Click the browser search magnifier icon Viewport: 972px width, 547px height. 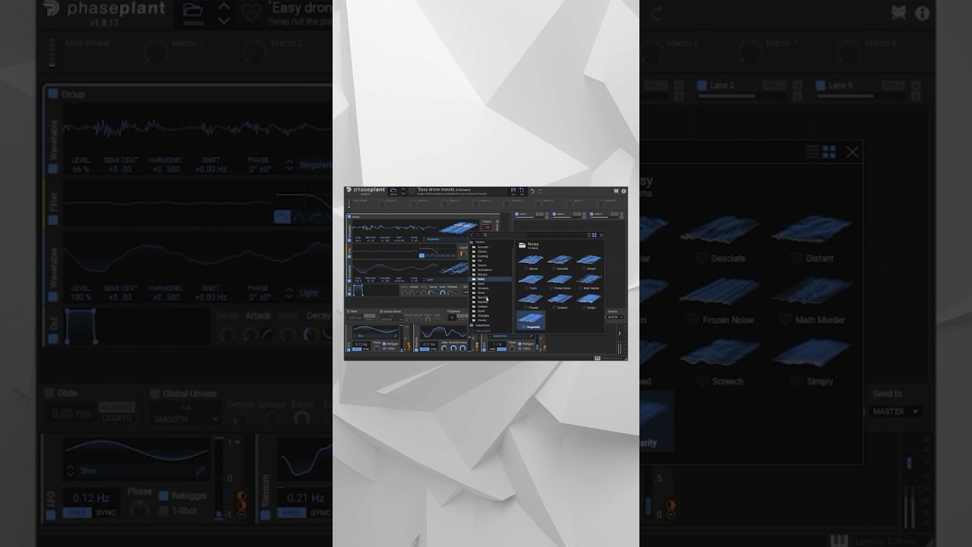click(x=485, y=236)
